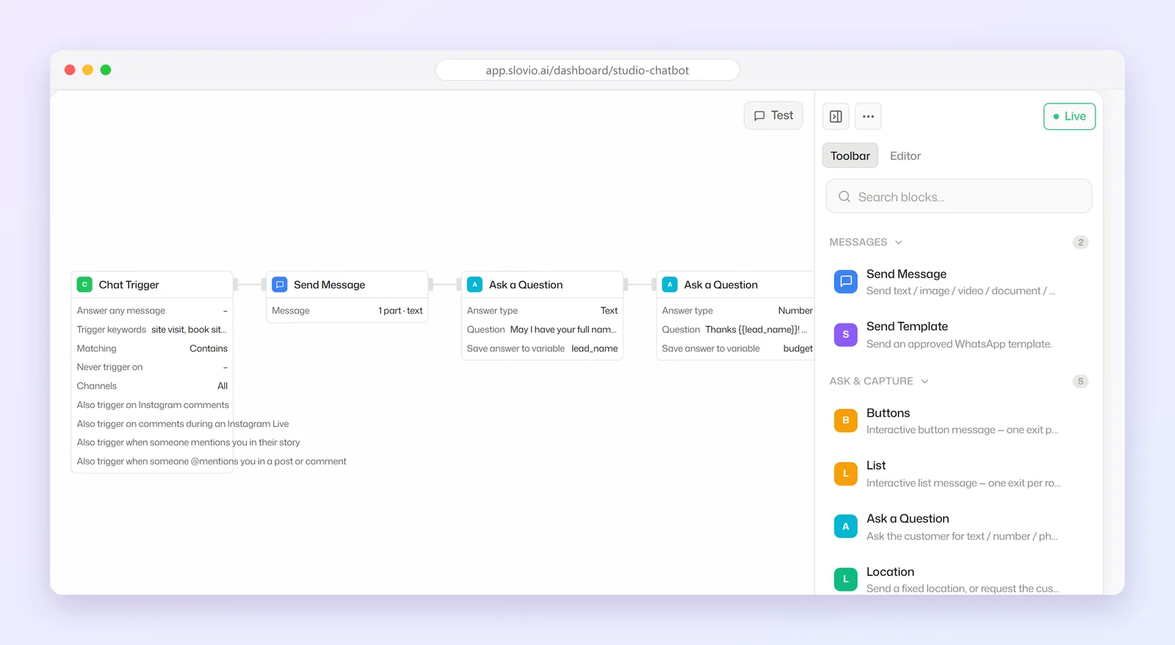
Task: Click the icon of the Ask a Question node saving budget
Action: pyautogui.click(x=670, y=285)
